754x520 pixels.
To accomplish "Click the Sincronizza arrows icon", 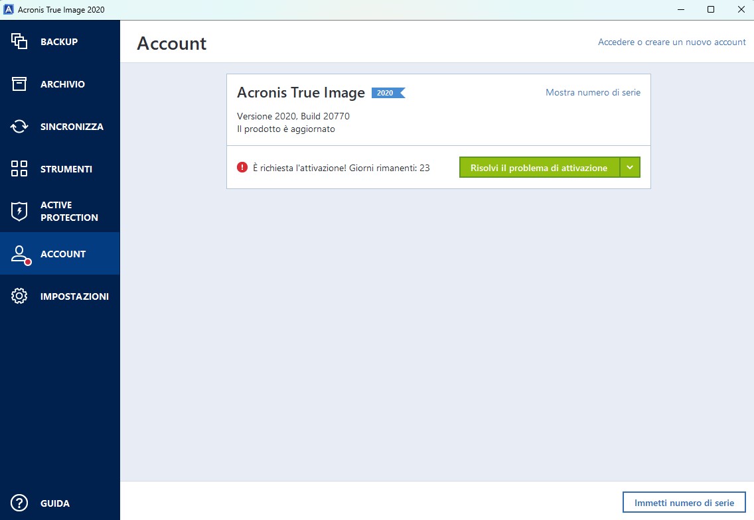I will pos(19,127).
